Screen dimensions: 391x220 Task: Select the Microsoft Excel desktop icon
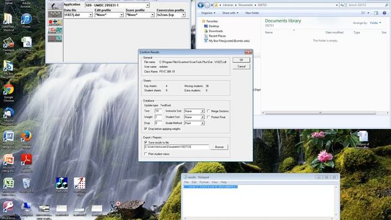pyautogui.click(x=9, y=186)
